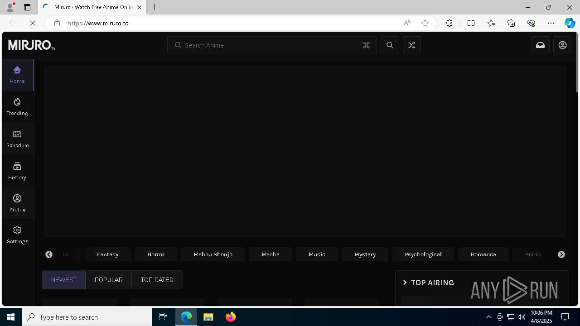
Task: Open Browser essentials
Action: point(531,23)
